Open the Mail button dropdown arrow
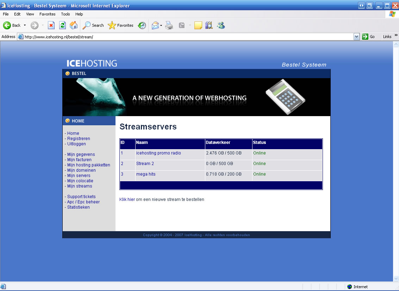Image resolution: width=399 pixels, height=291 pixels. 161,25
